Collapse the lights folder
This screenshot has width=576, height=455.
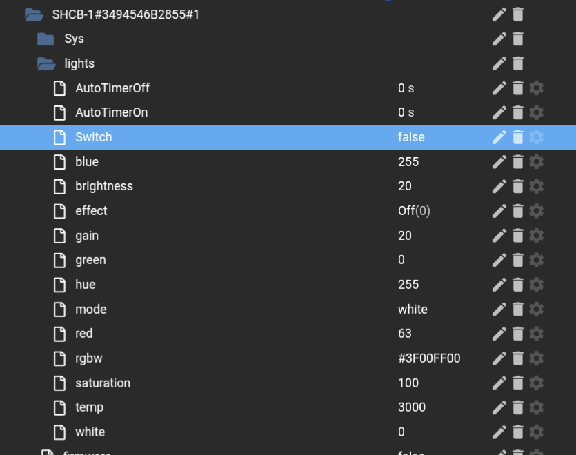point(46,63)
